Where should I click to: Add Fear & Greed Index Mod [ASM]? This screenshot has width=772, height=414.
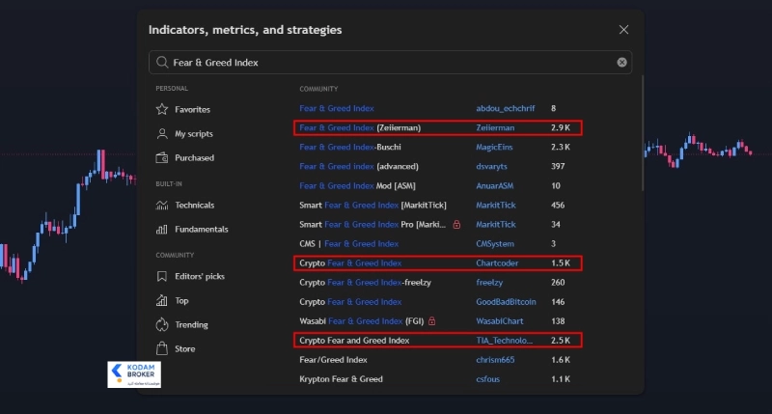pos(357,185)
